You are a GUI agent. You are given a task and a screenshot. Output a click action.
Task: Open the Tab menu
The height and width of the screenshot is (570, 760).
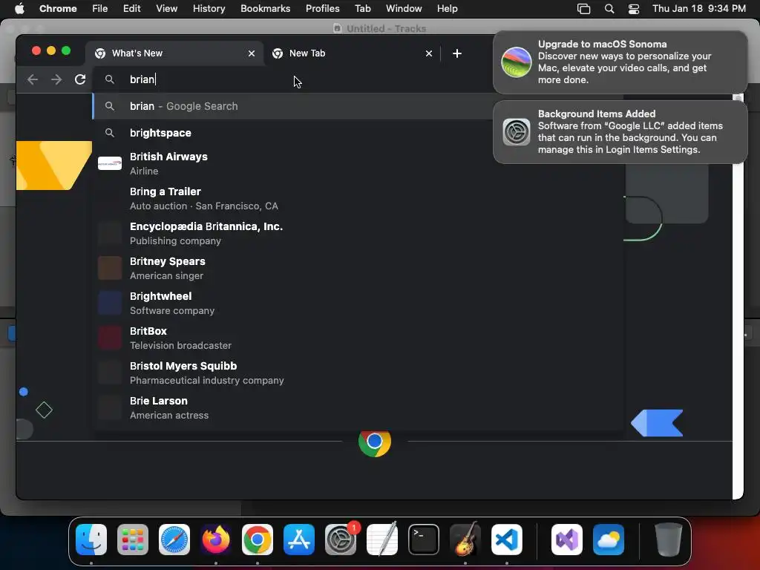pos(362,9)
